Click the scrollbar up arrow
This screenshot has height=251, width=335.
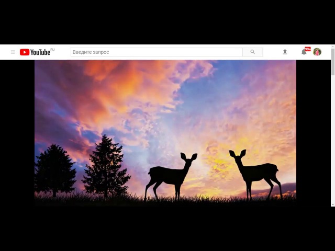click(333, 47)
